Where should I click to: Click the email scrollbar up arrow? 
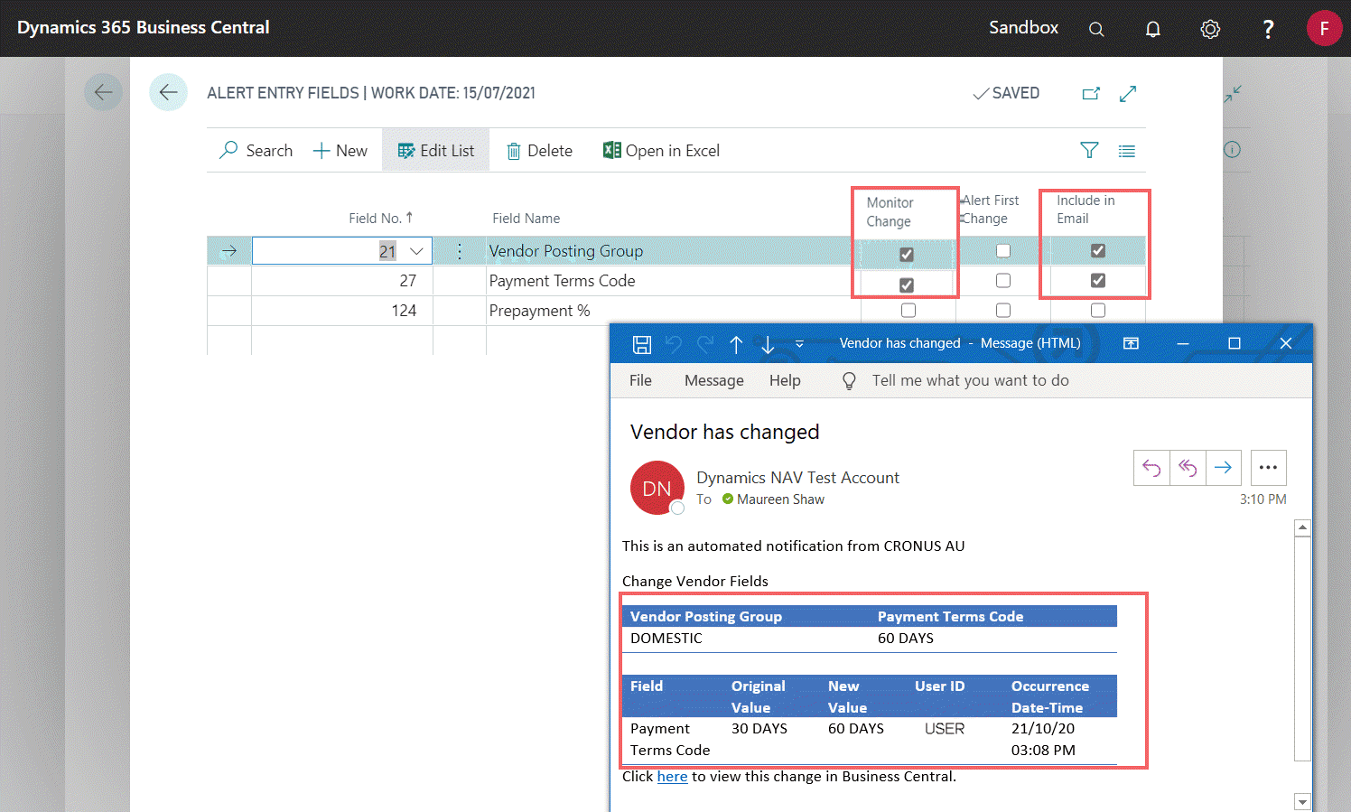[x=1302, y=527]
